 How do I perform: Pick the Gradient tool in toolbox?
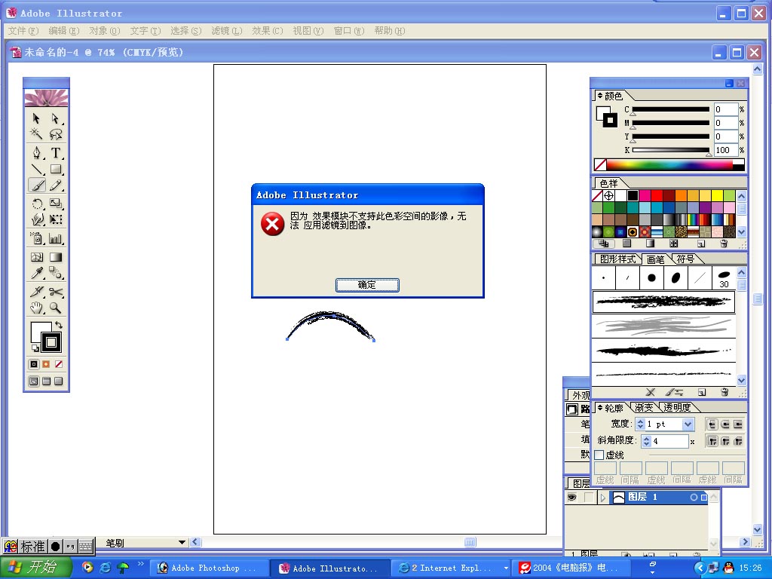[x=55, y=257]
